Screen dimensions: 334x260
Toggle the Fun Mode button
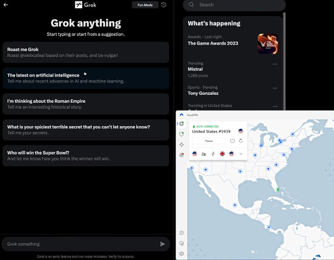click(145, 5)
